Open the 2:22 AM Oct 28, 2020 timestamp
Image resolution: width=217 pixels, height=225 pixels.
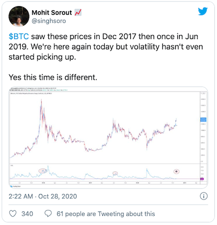point(43,196)
